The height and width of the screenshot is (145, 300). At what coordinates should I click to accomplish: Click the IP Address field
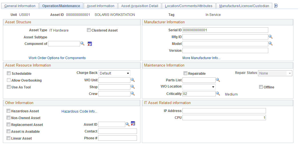[x=224, y=111]
